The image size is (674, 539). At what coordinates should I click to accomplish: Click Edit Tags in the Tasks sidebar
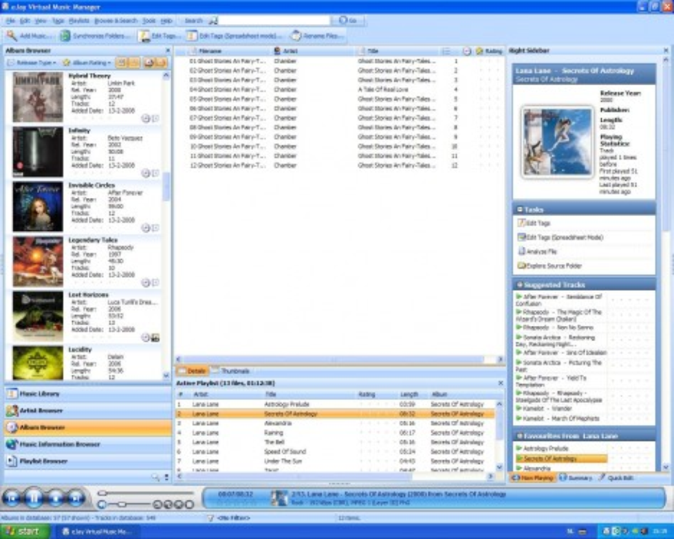tap(539, 223)
